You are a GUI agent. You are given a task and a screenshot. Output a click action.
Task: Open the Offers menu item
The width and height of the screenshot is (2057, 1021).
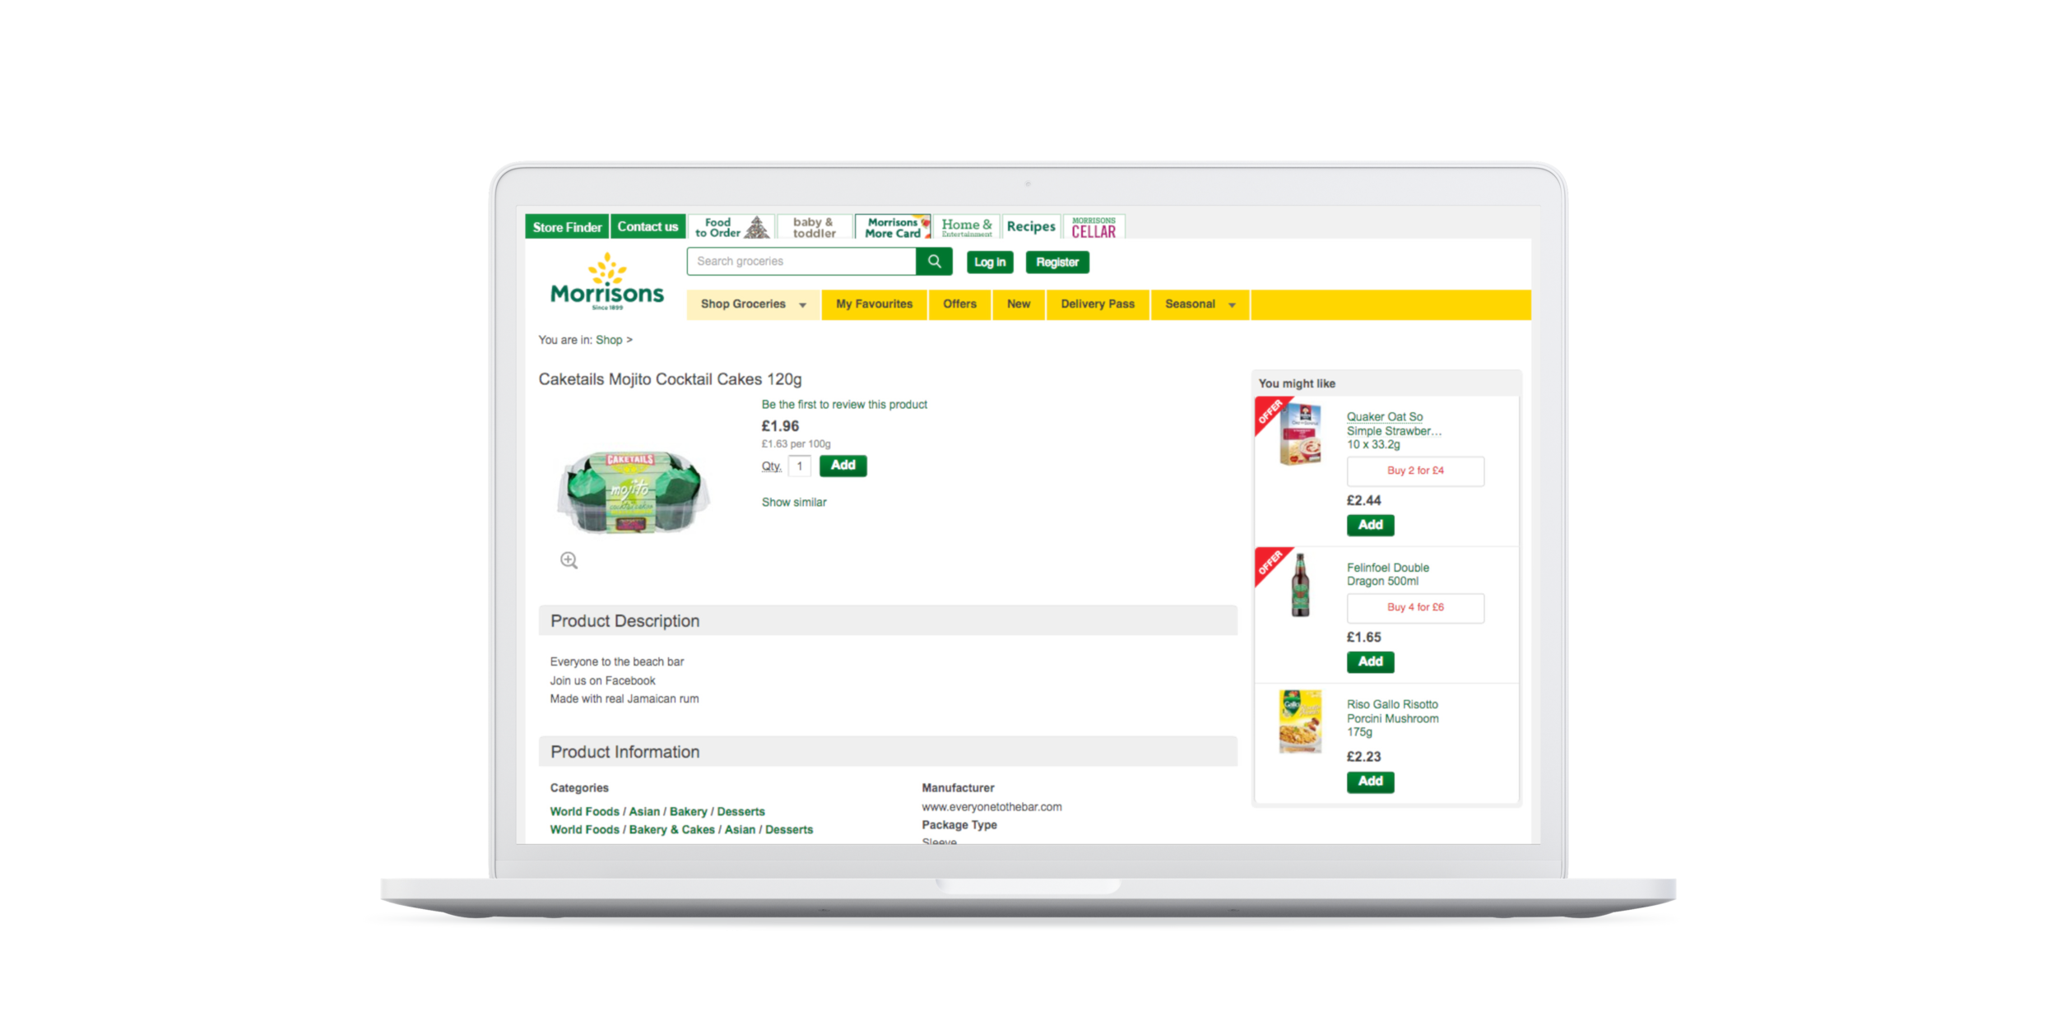[x=959, y=304]
